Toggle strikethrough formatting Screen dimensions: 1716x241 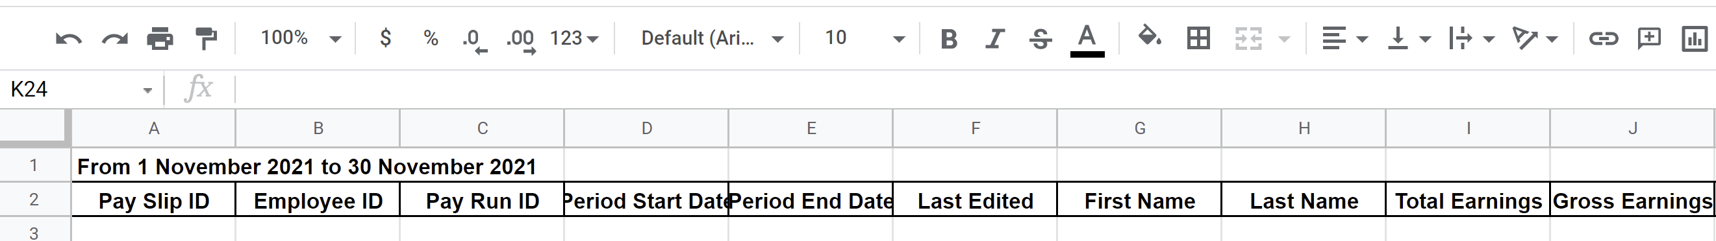coord(1041,39)
